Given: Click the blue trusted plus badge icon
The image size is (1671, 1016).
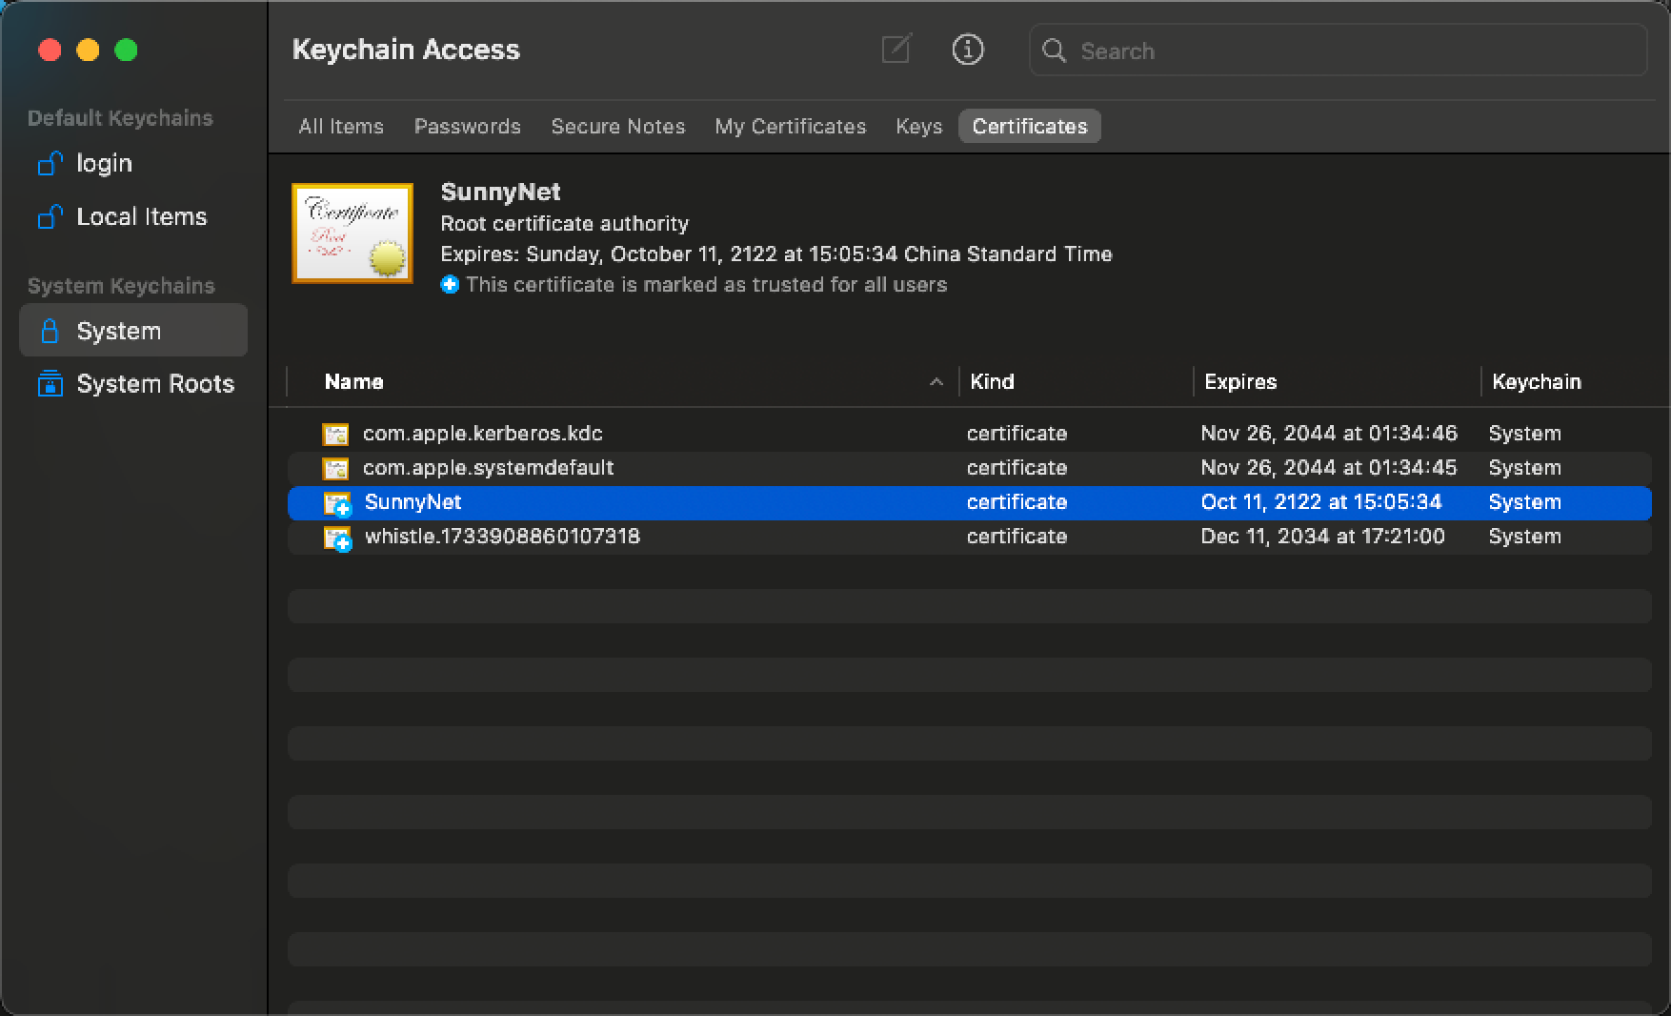Looking at the screenshot, I should tap(450, 285).
